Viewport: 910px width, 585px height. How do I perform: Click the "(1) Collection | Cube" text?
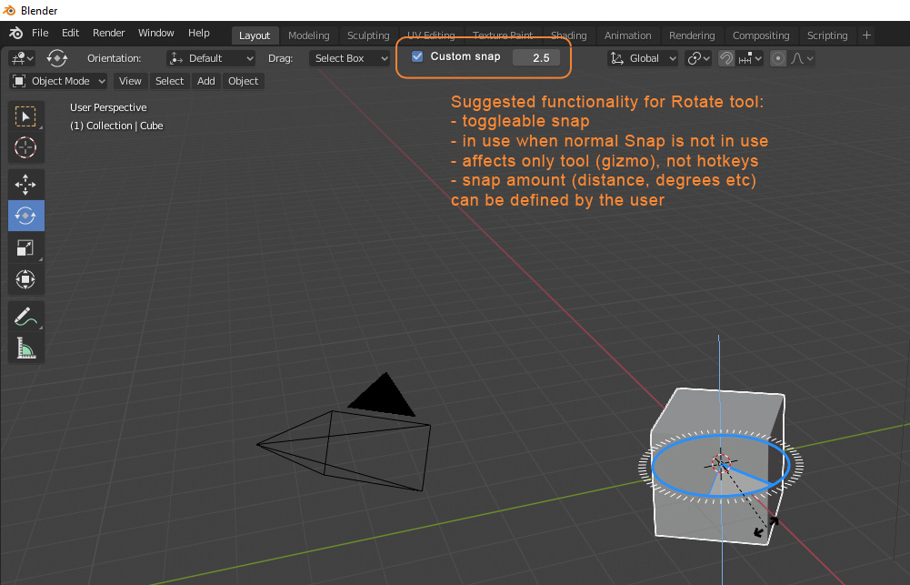click(116, 126)
